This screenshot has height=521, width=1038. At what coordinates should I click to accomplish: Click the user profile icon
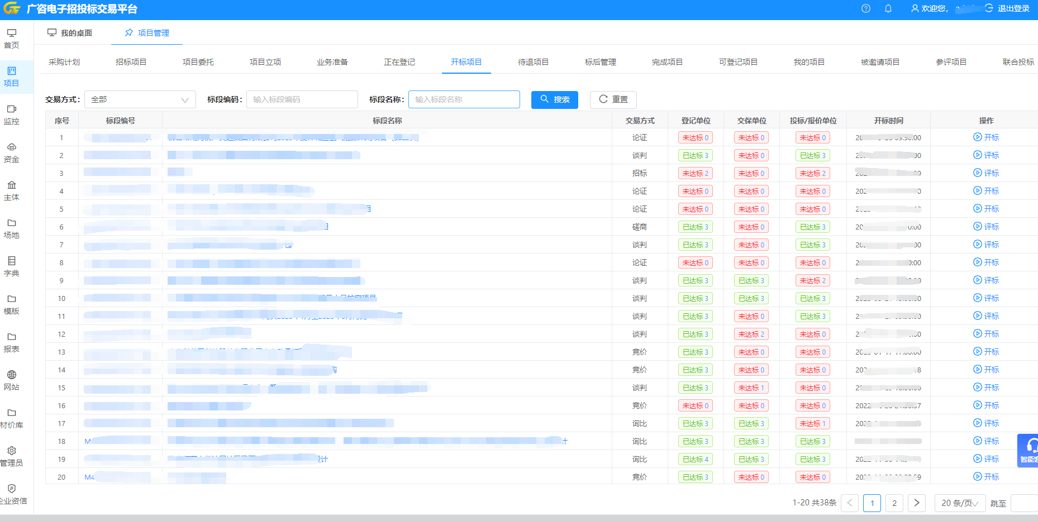pos(915,8)
